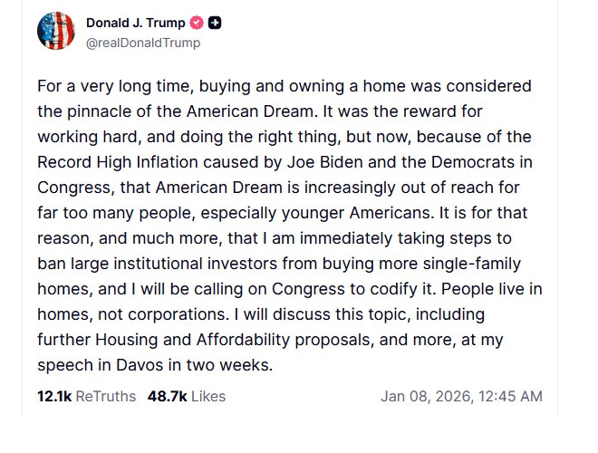
Task: Click the pink verified checkmark badge
Action: point(197,23)
